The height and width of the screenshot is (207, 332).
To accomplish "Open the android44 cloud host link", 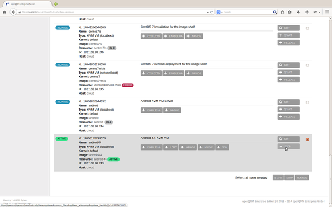I will (90, 167).
